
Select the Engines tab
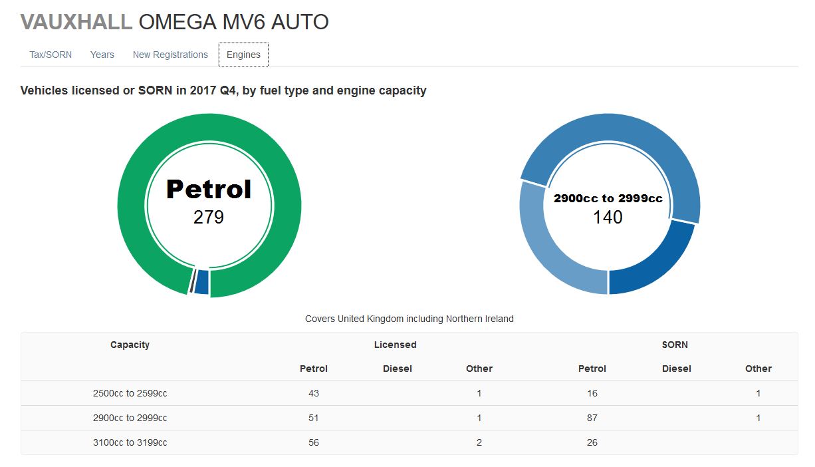(243, 55)
